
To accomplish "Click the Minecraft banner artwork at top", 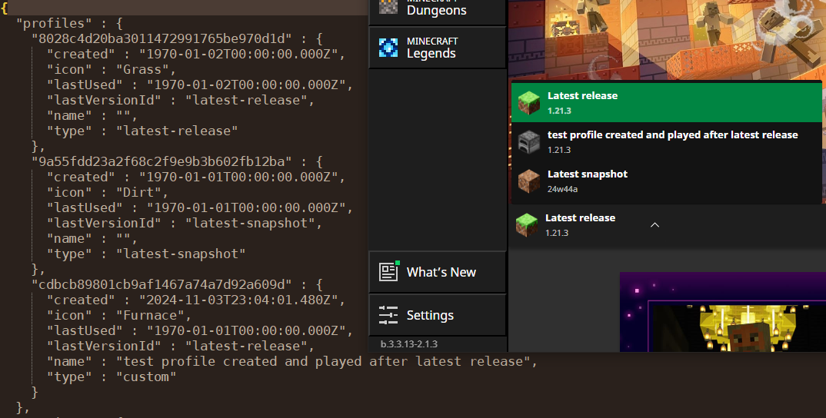I will coord(667,39).
